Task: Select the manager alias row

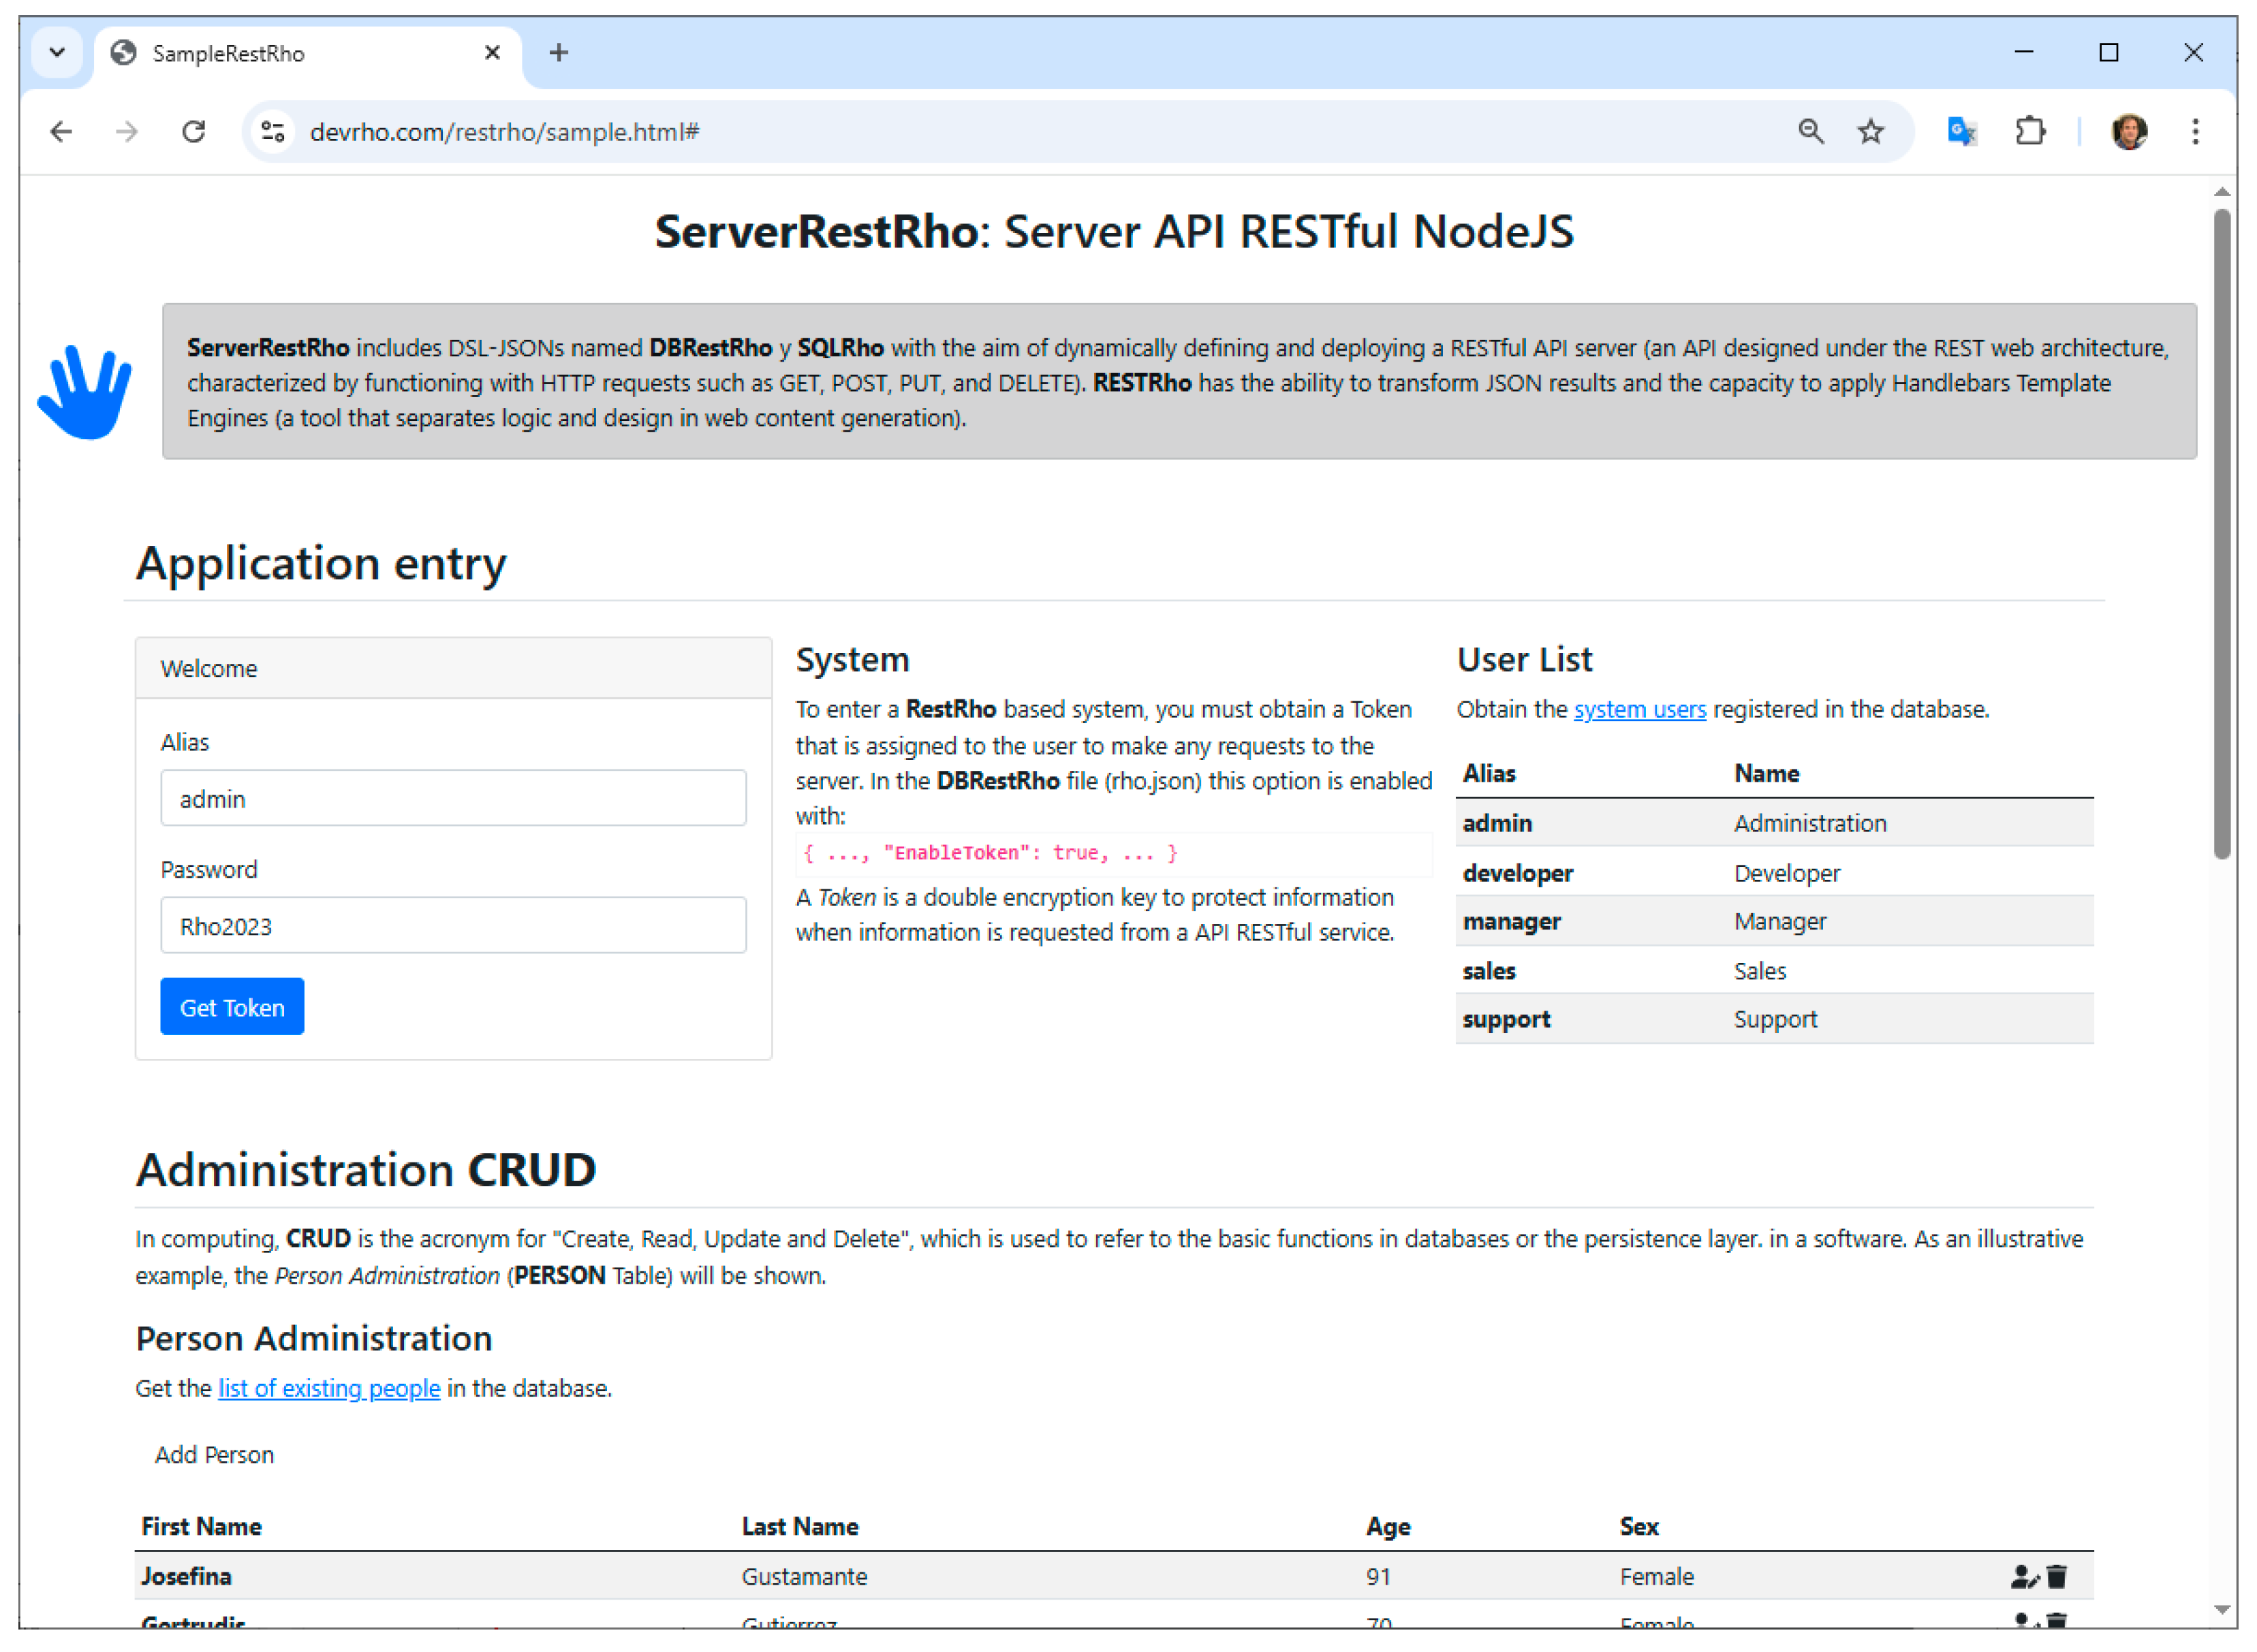Action: 1774,920
